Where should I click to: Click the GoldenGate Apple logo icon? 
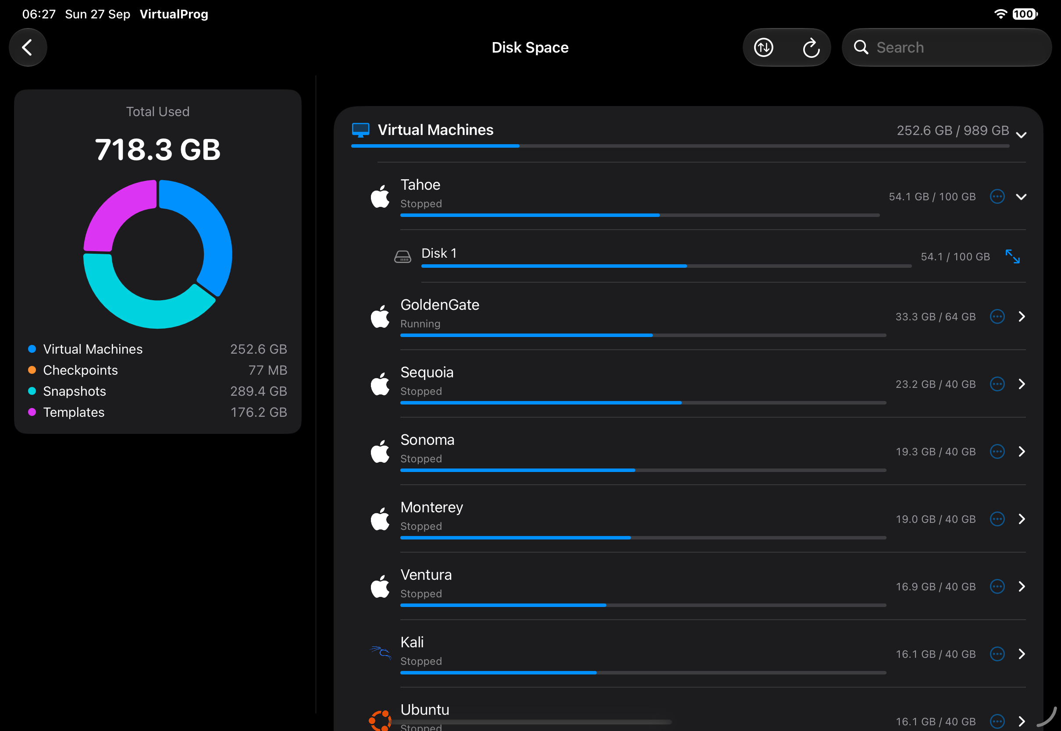[380, 316]
